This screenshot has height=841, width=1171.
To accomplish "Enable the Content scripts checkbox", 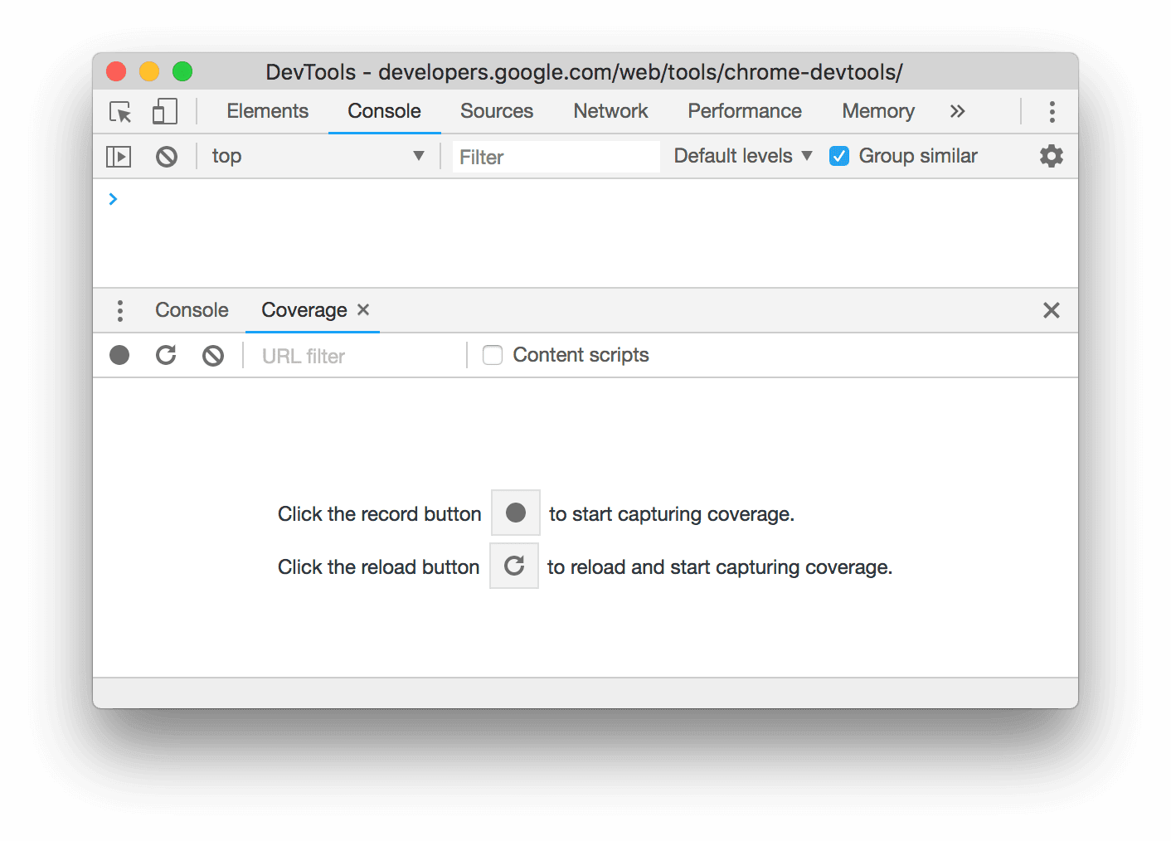I will point(493,356).
